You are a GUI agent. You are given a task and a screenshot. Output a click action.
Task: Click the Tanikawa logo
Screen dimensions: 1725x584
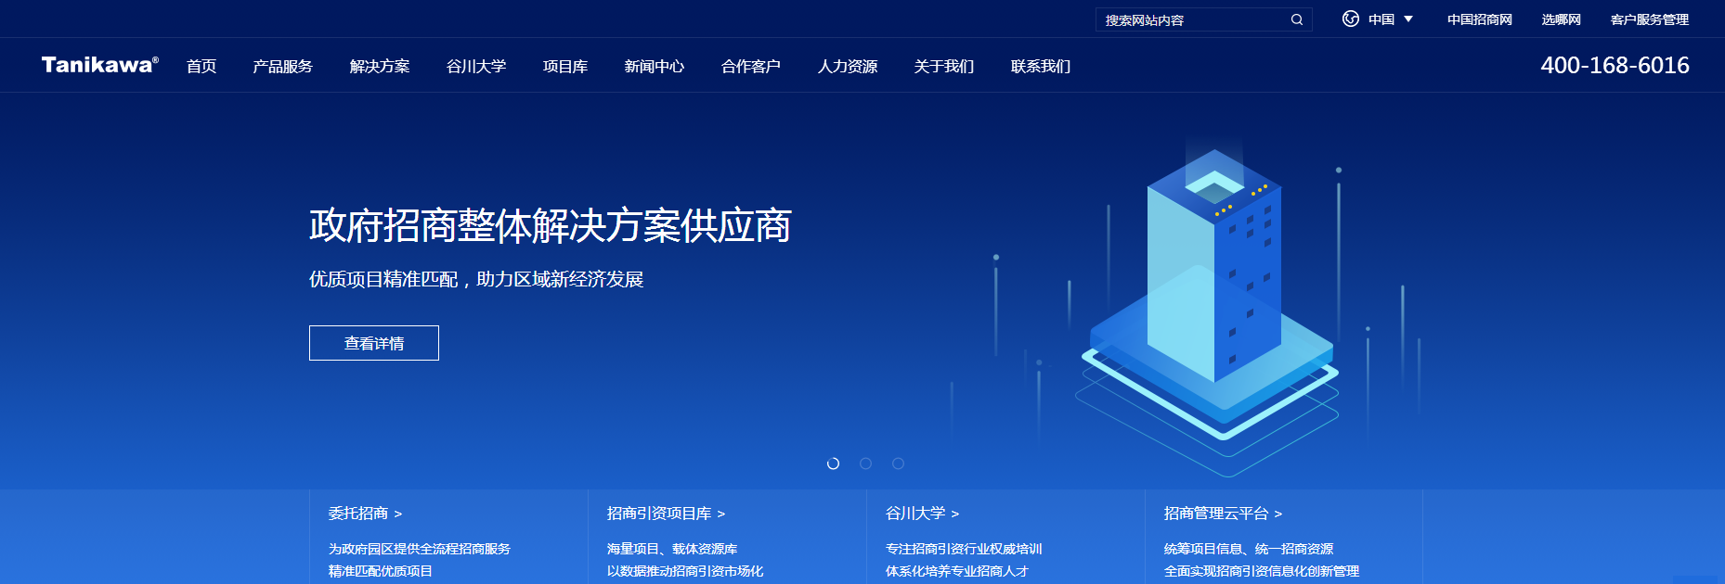(99, 65)
